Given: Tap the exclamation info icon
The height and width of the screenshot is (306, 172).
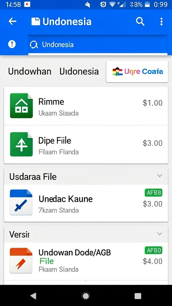Looking at the screenshot, I should pyautogui.click(x=12, y=44).
